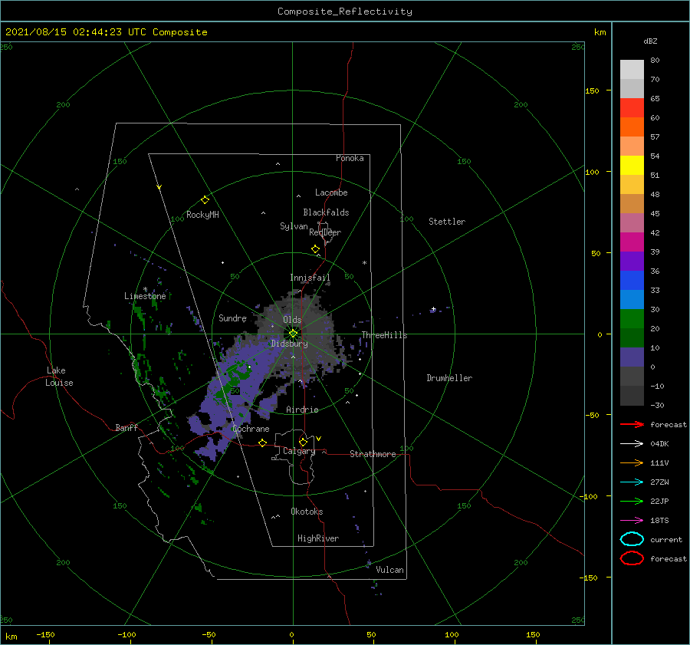Click the Limestone label

[x=145, y=296]
